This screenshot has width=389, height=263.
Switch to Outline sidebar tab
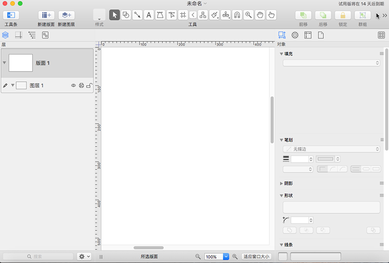(32, 35)
